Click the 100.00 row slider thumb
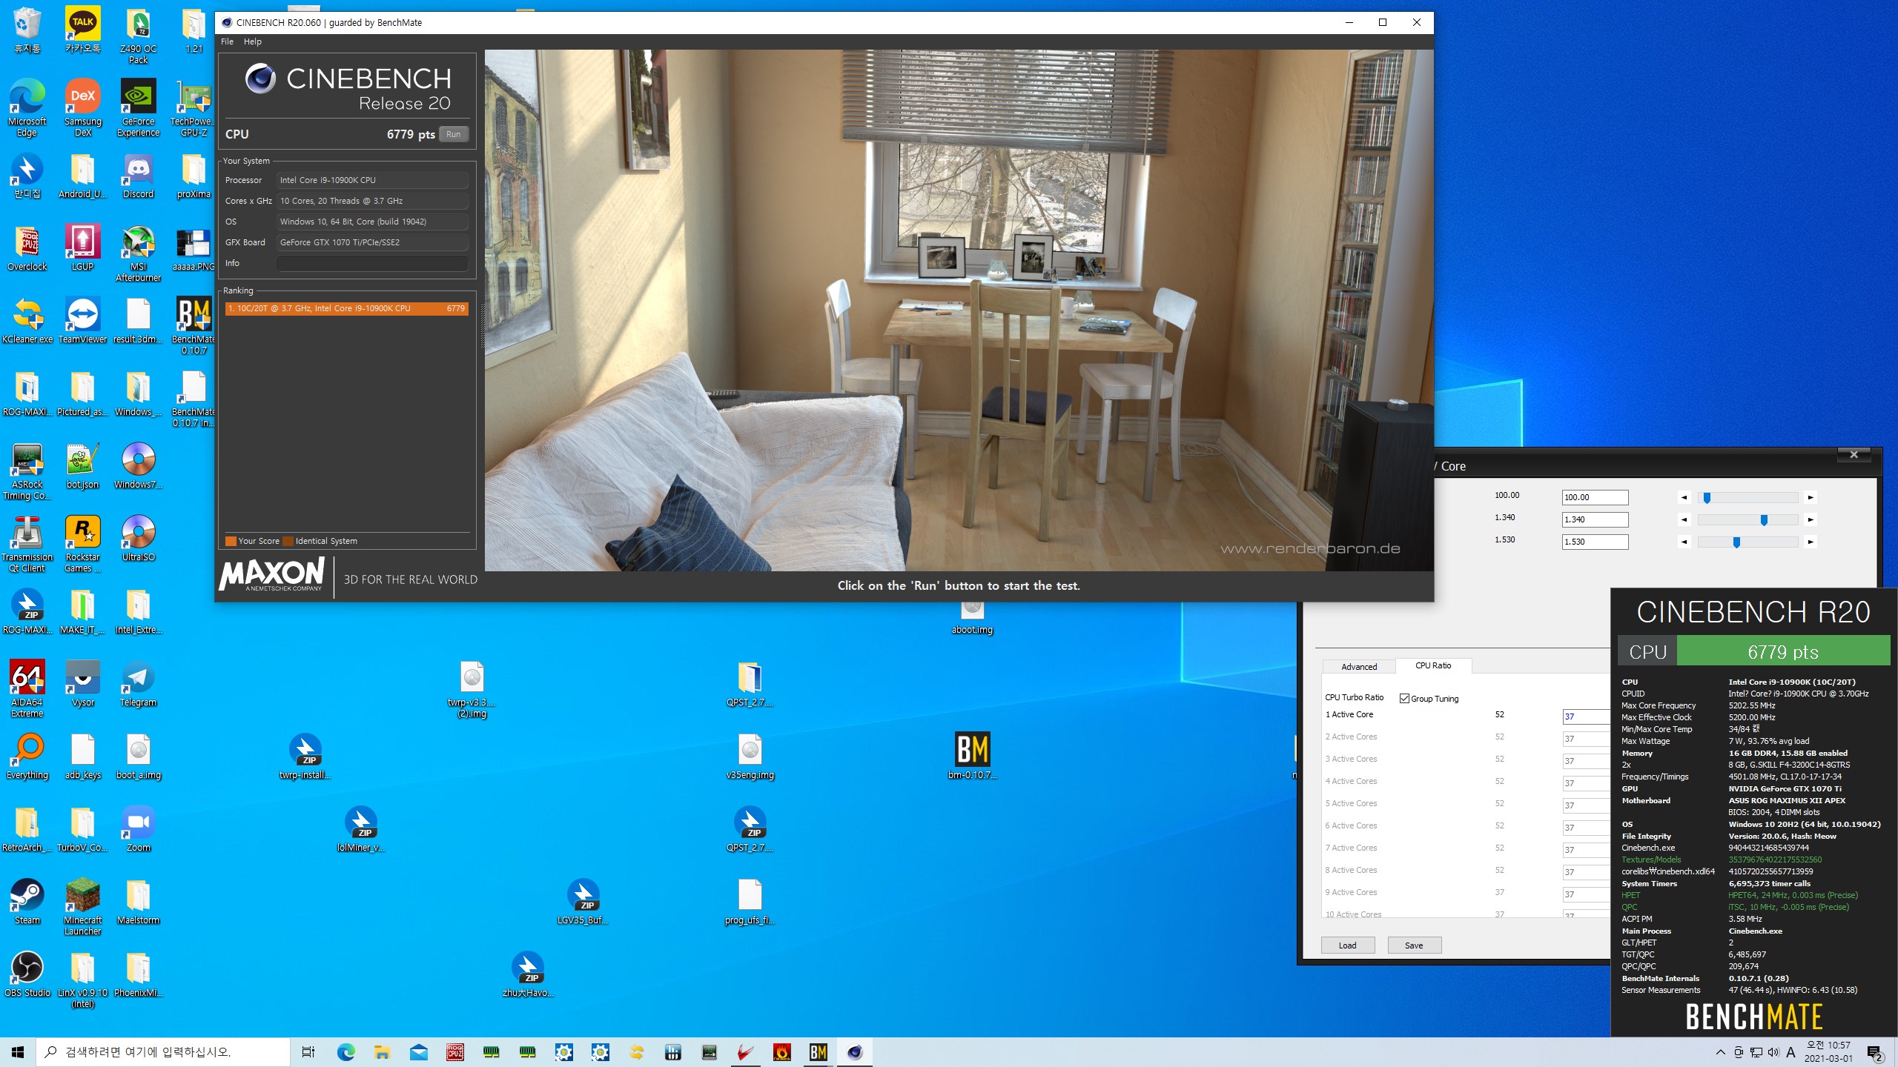The width and height of the screenshot is (1898, 1067). (1707, 498)
